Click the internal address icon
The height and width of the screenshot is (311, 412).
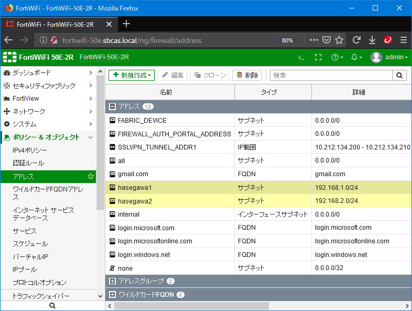pos(112,215)
